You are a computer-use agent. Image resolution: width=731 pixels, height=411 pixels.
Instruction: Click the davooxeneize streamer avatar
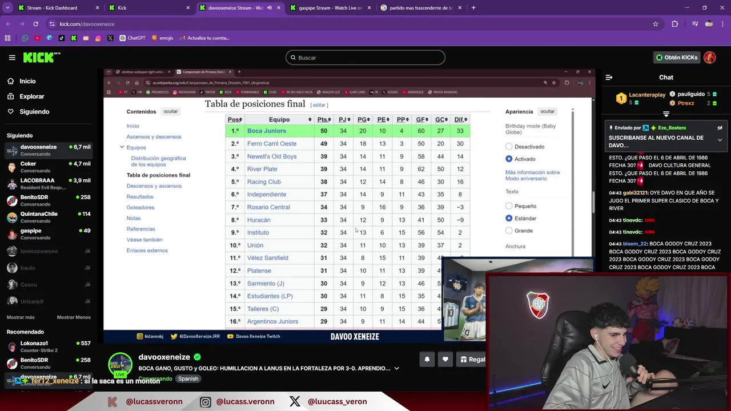pyautogui.click(x=120, y=364)
